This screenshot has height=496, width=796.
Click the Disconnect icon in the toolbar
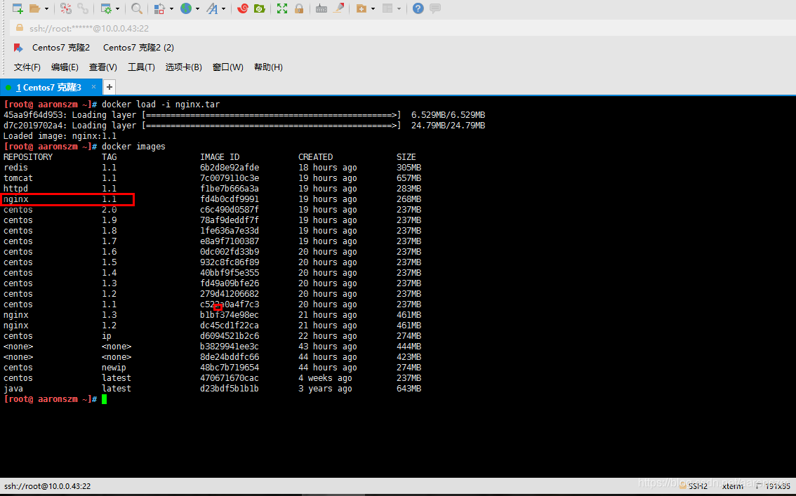[66, 8]
